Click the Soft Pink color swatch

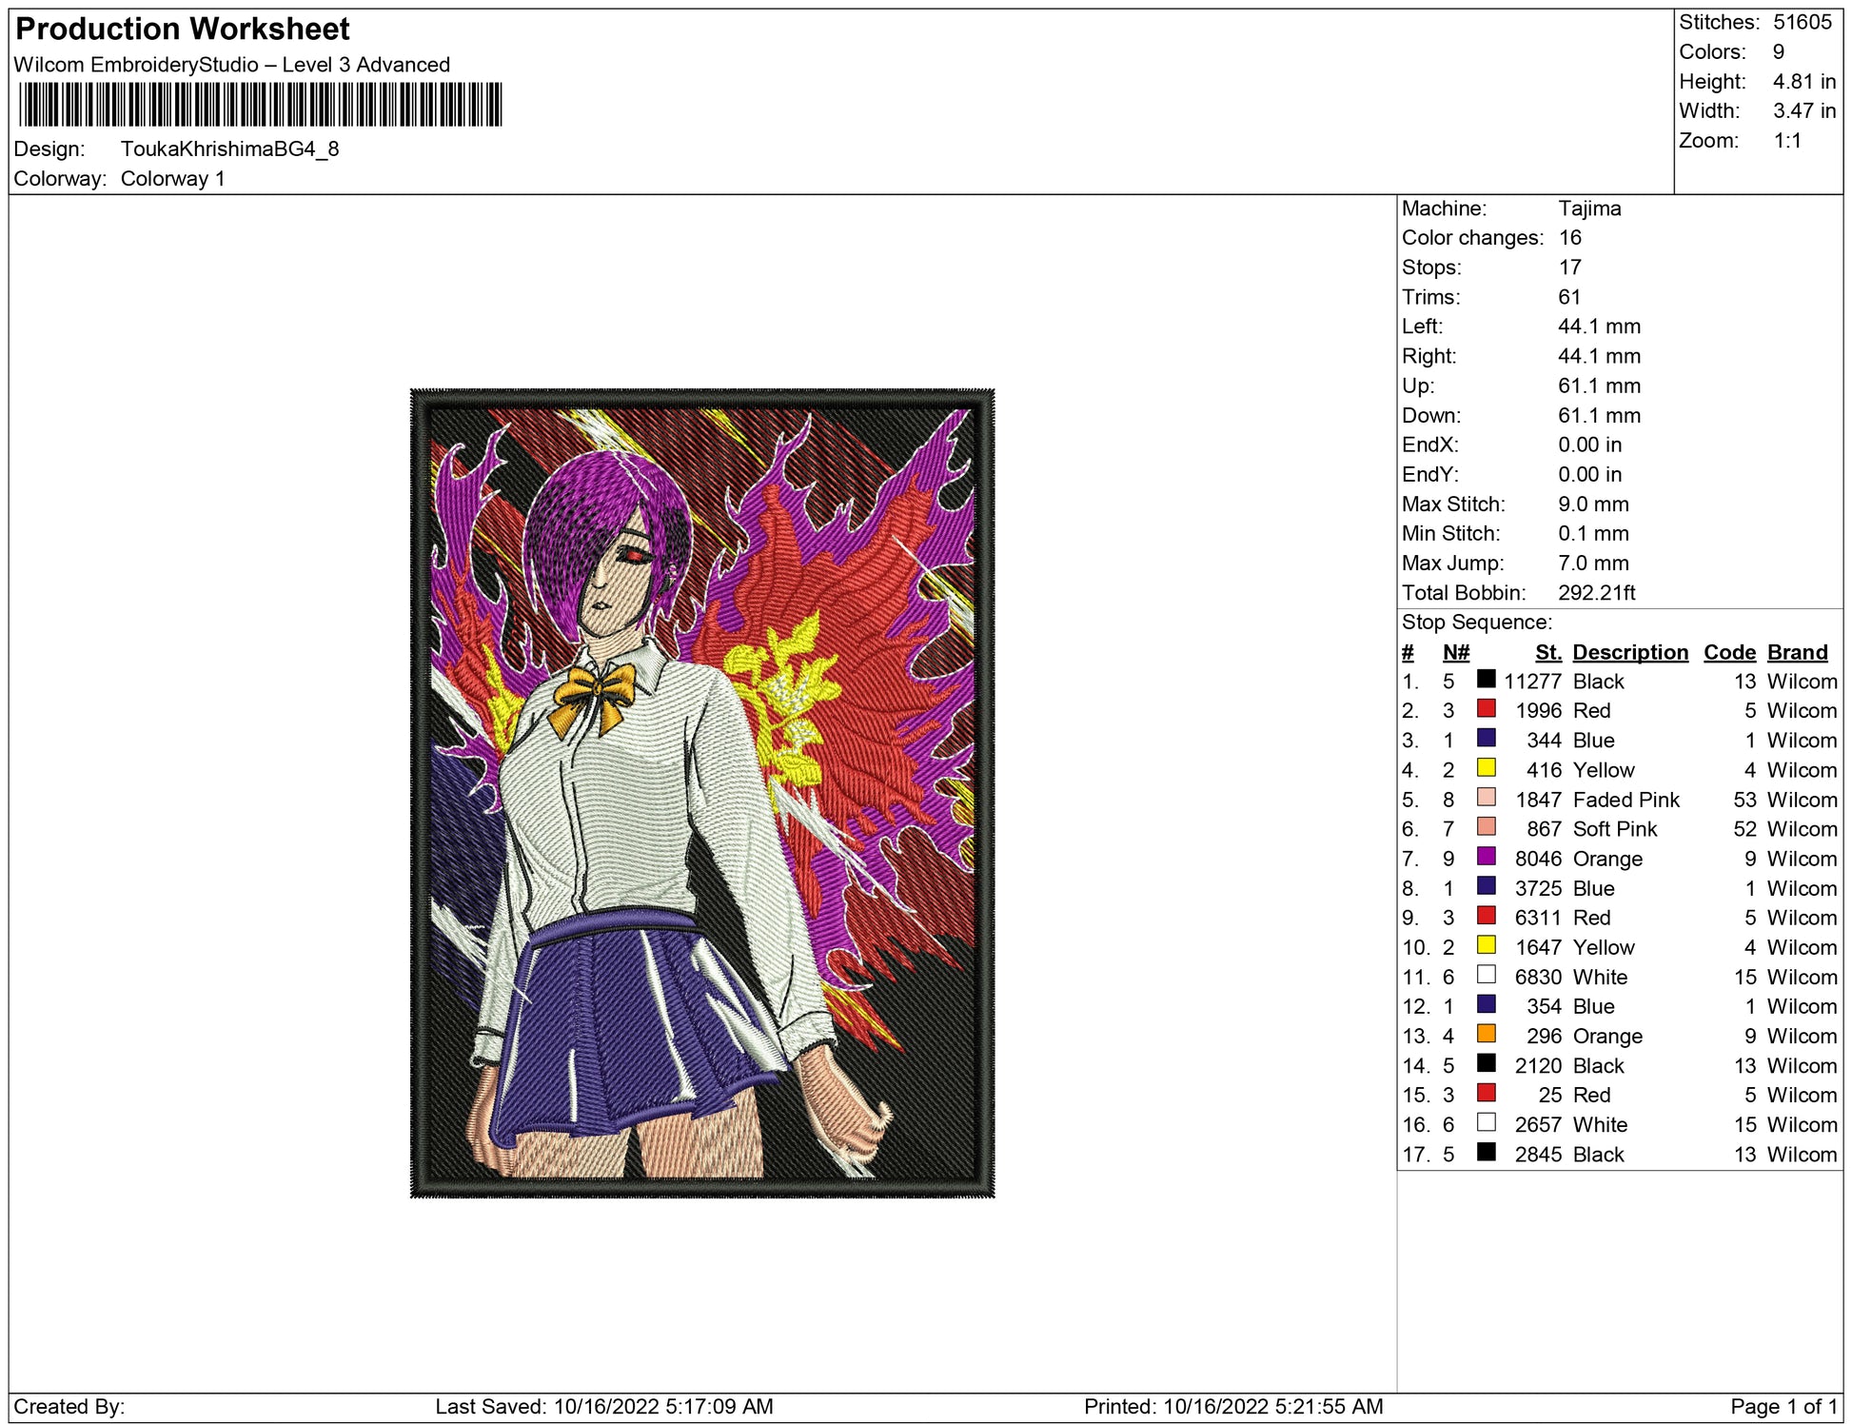pos(1486,827)
